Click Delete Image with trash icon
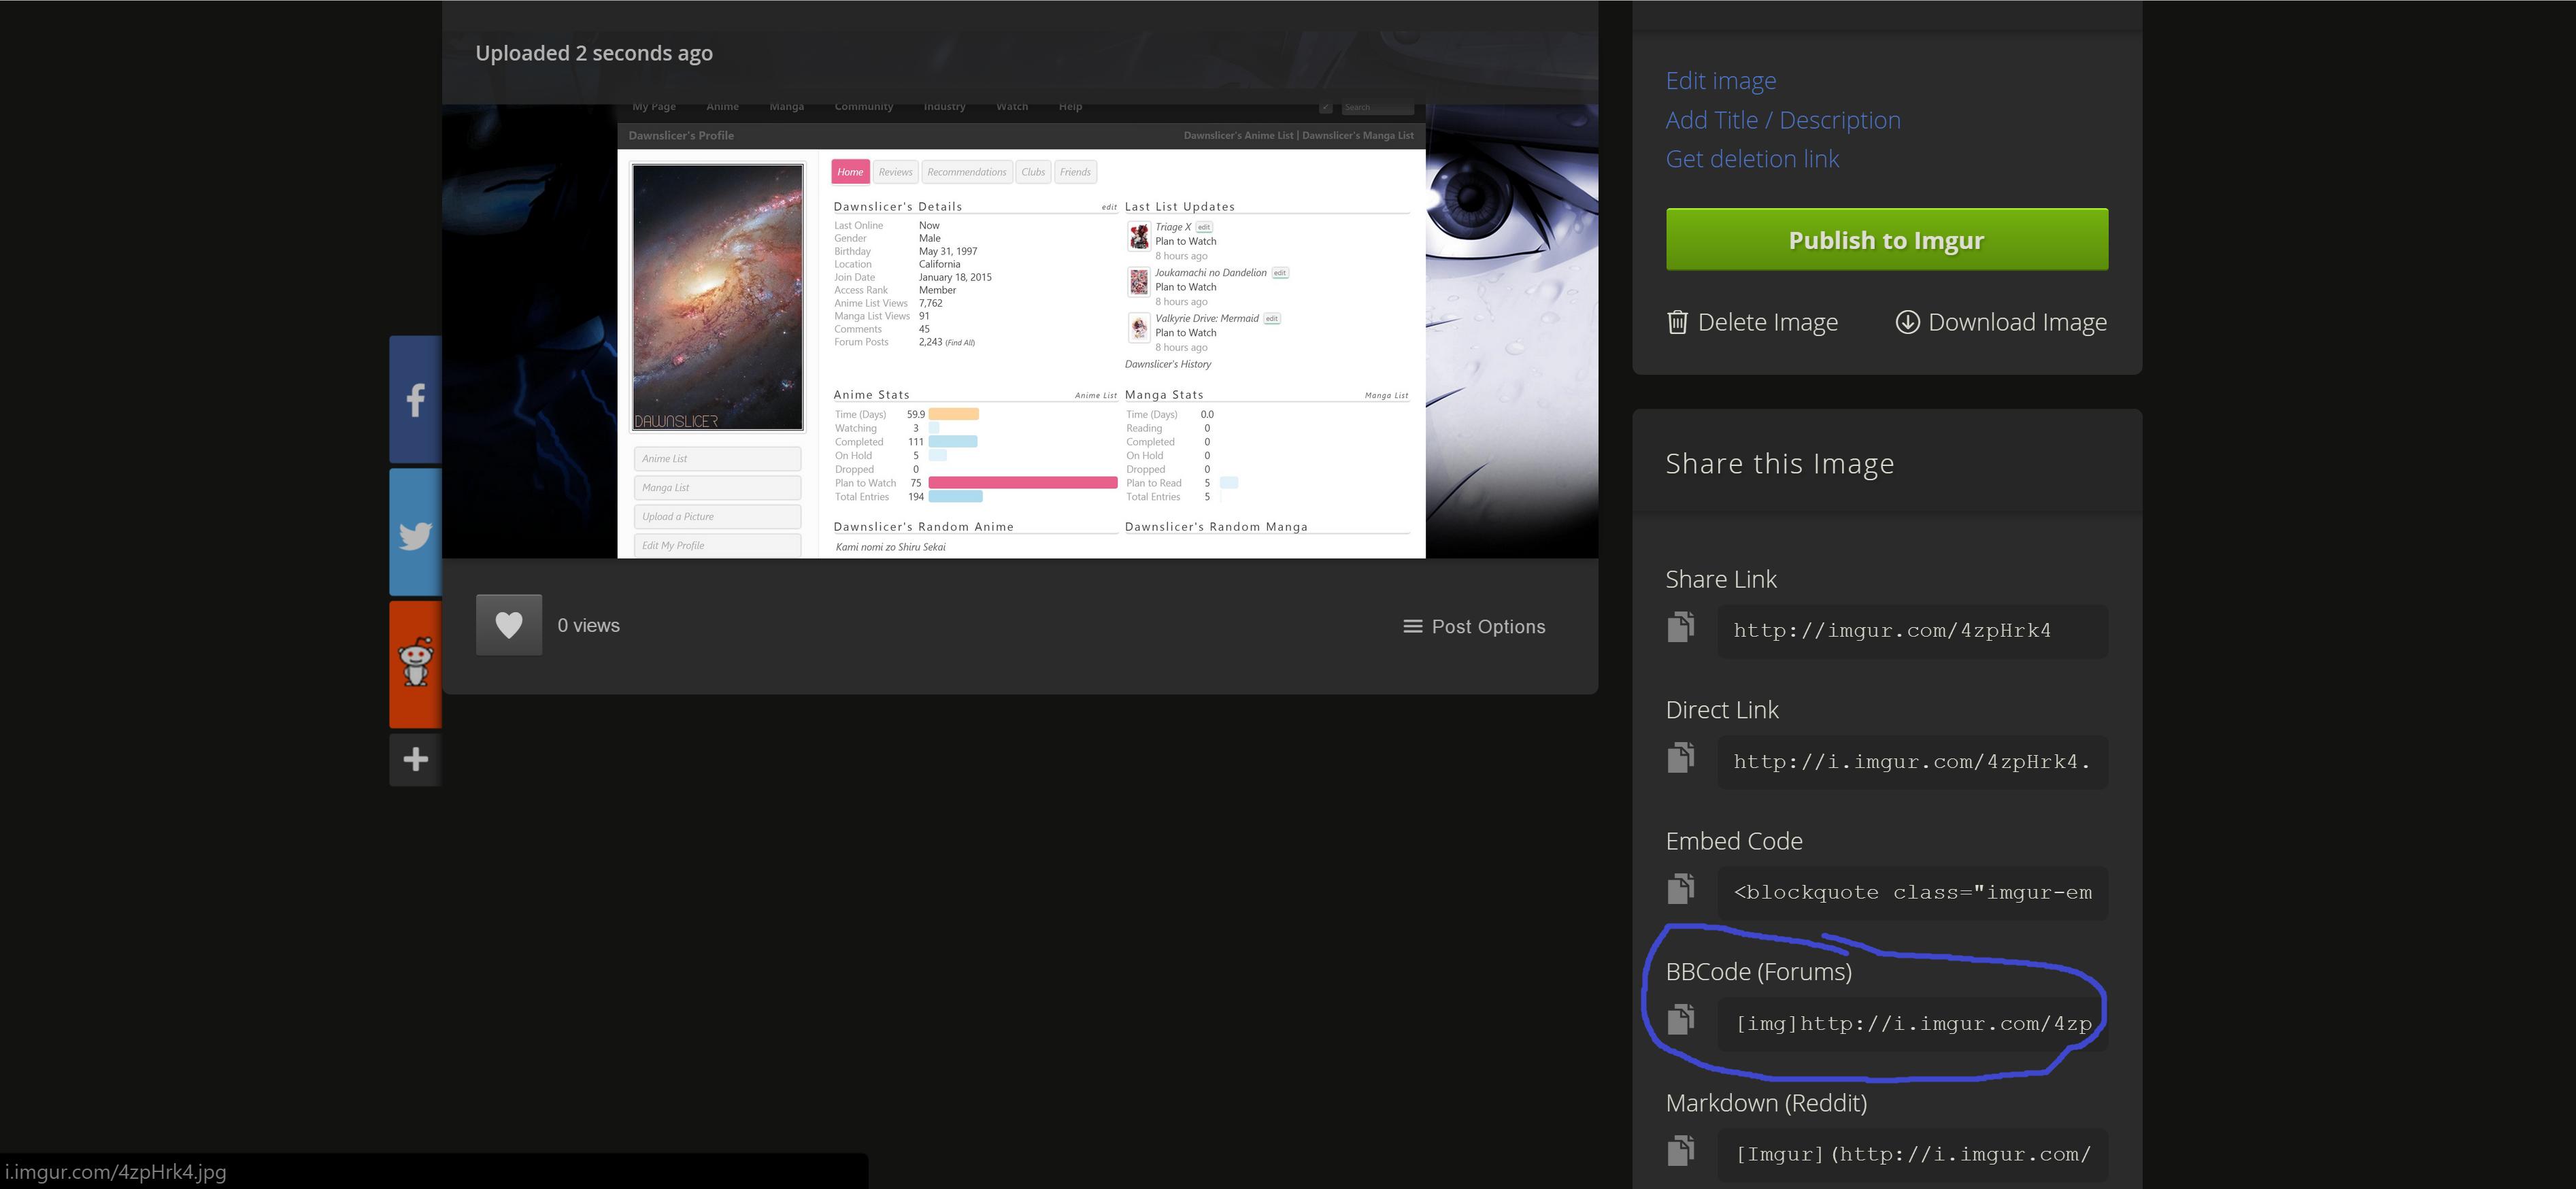Screen dimensions: 2576x1189 1751,322
